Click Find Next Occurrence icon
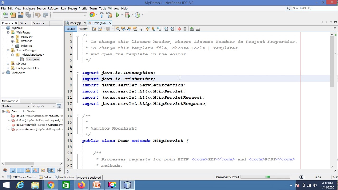The height and width of the screenshot is (190, 338). pyautogui.click(x=129, y=29)
